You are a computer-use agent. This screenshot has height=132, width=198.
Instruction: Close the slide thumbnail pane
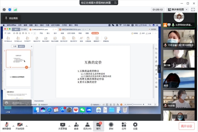click(31, 47)
